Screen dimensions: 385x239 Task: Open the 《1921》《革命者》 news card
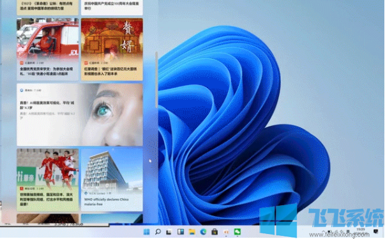(x=48, y=8)
